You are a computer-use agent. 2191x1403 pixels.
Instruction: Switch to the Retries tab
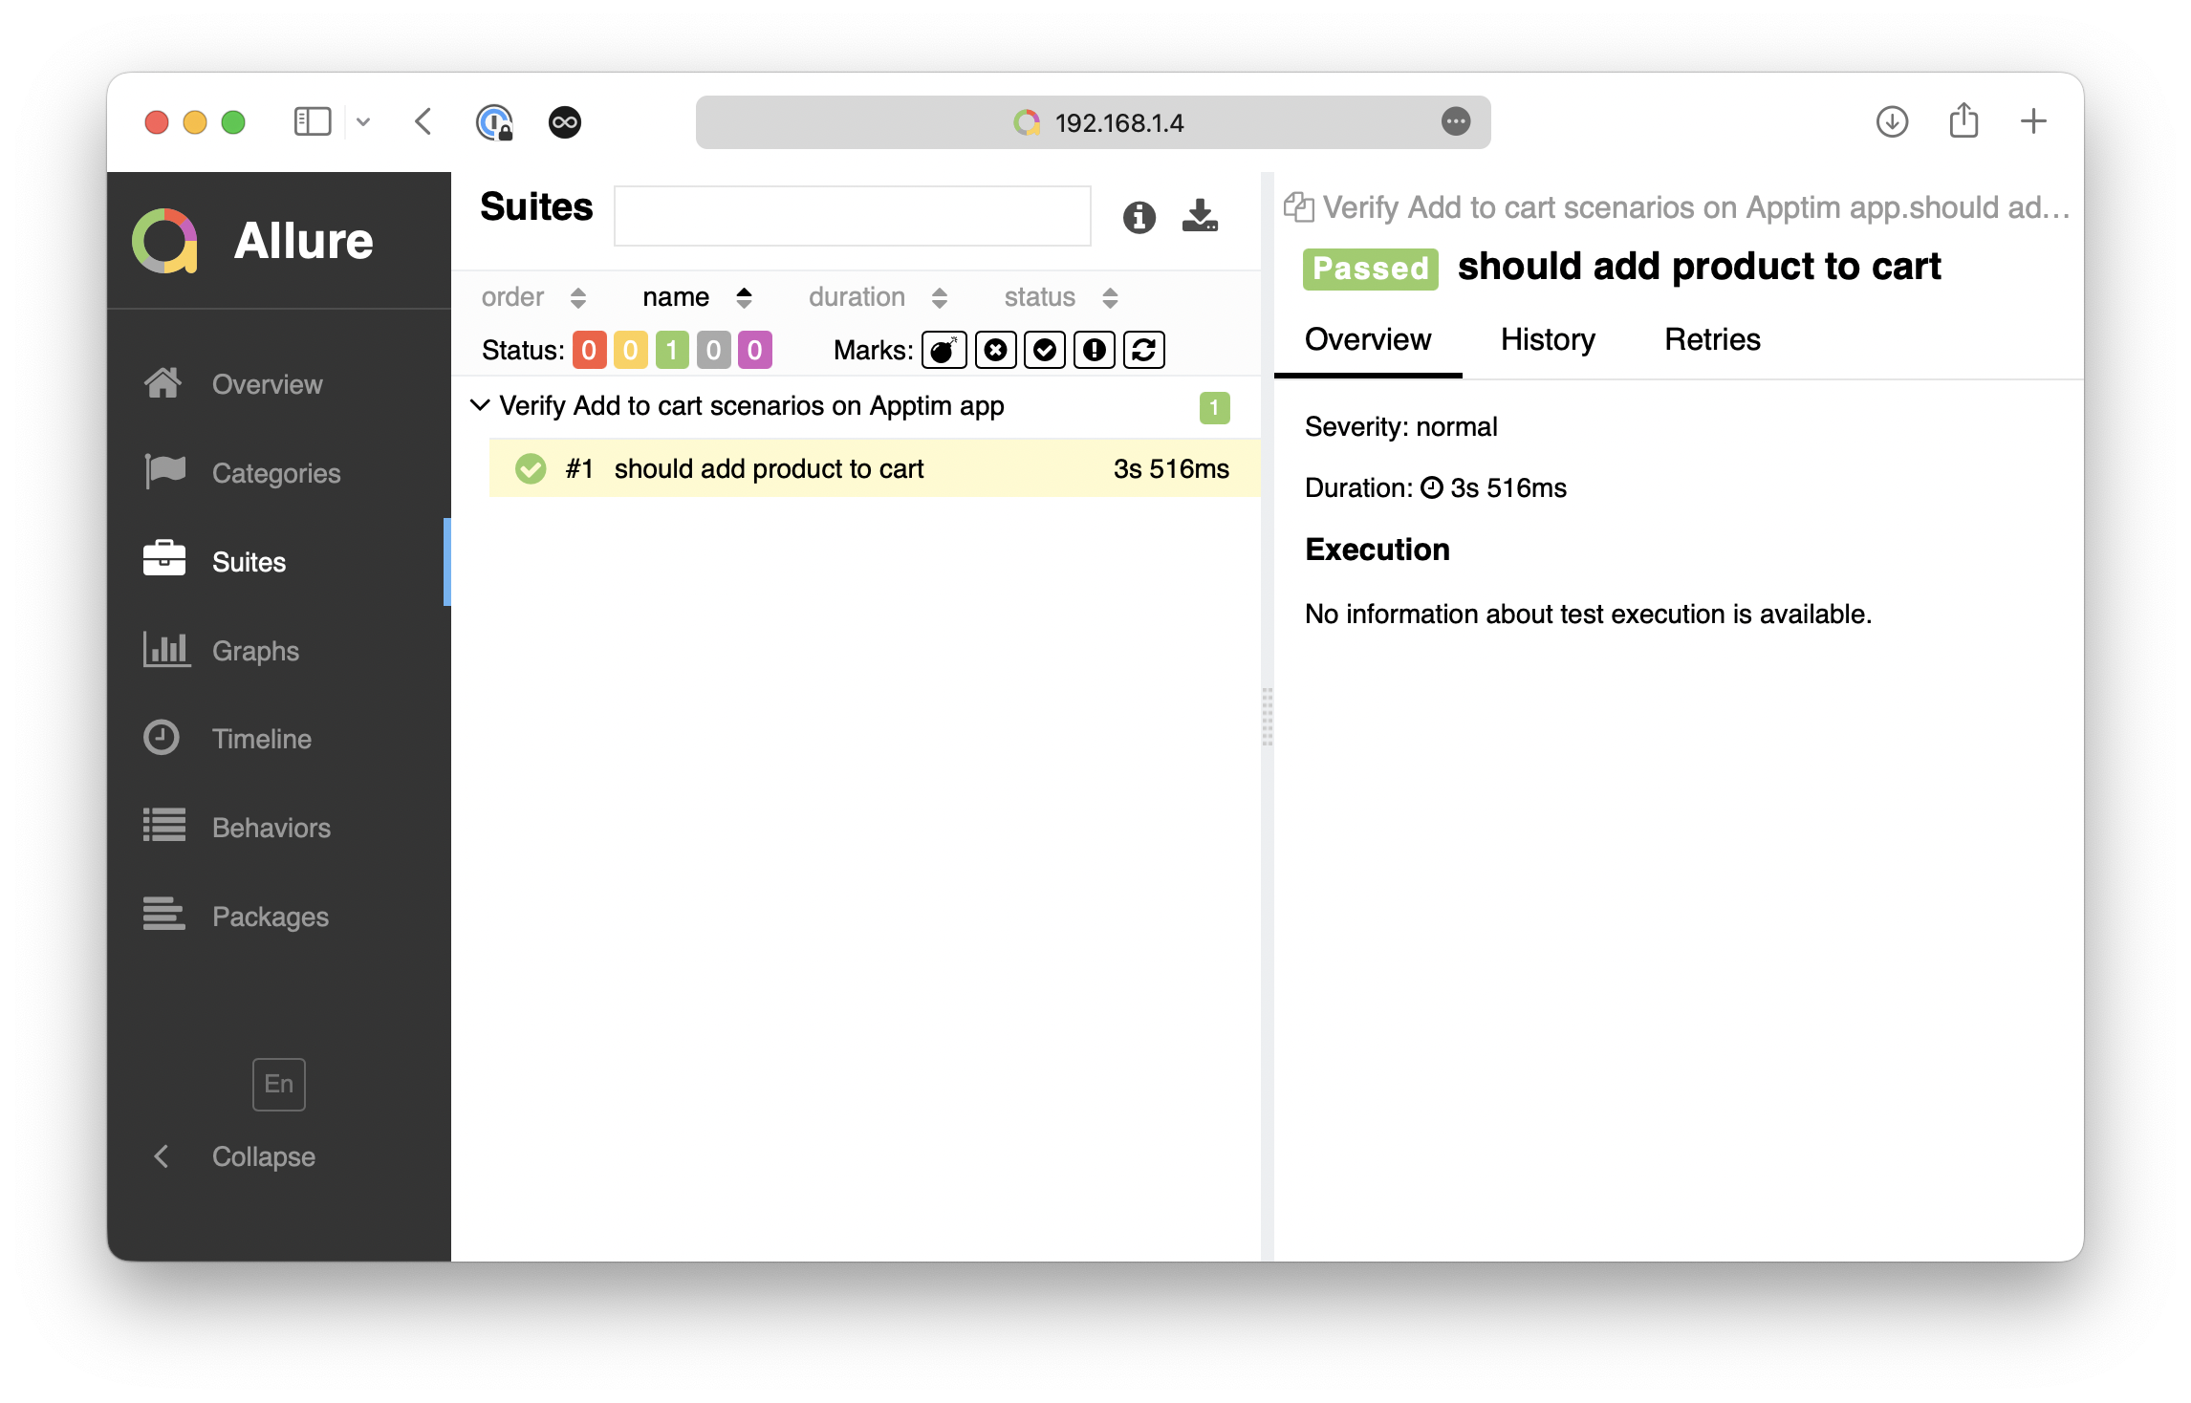click(1712, 339)
